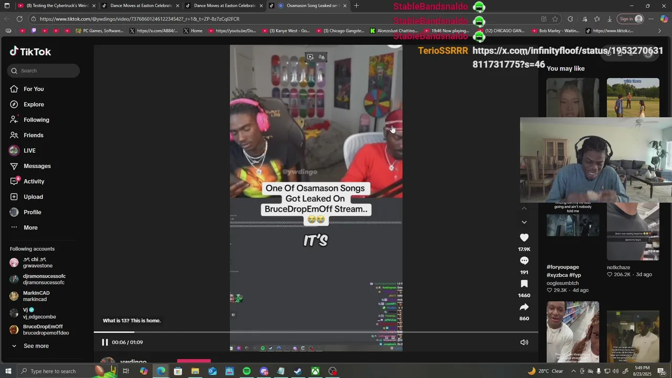Like the video with heart icon
Image resolution: width=672 pixels, height=378 pixels.
click(x=524, y=238)
